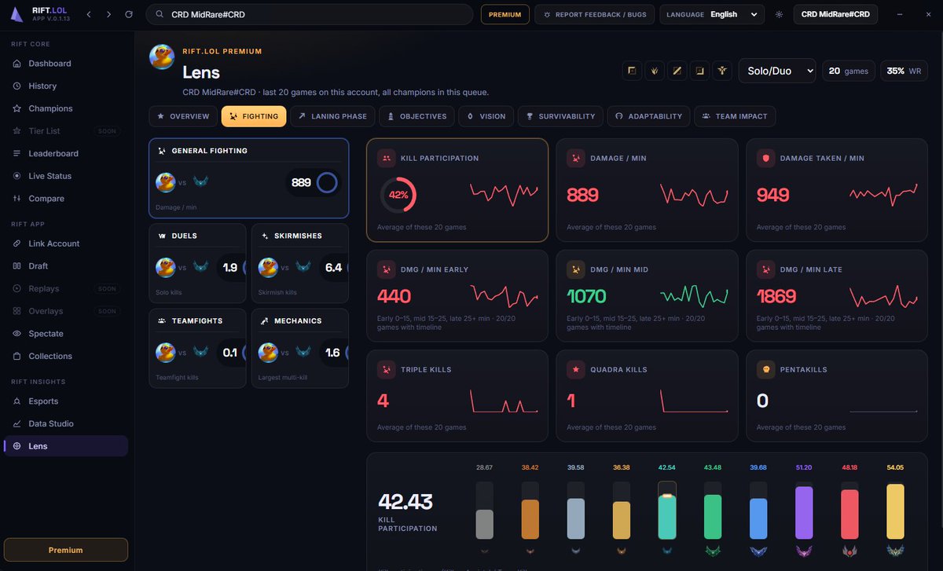Click the 20 games pill
Screen dimensions: 943x571
coord(849,71)
